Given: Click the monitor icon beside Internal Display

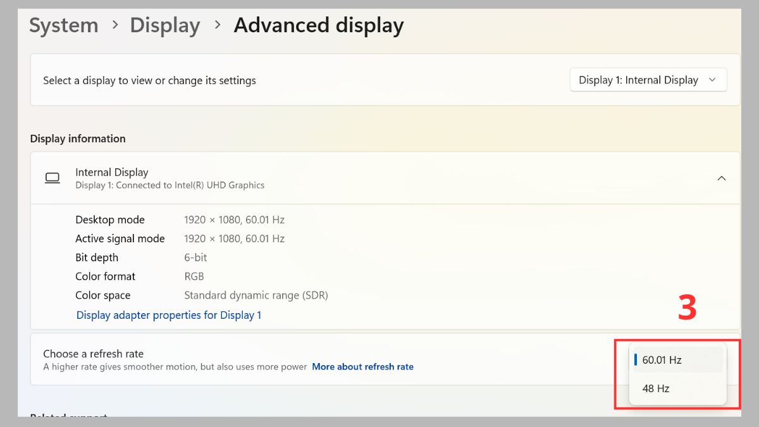Looking at the screenshot, I should (52, 178).
